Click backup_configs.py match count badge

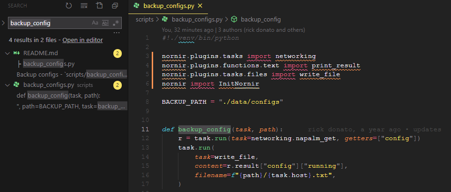pos(118,85)
